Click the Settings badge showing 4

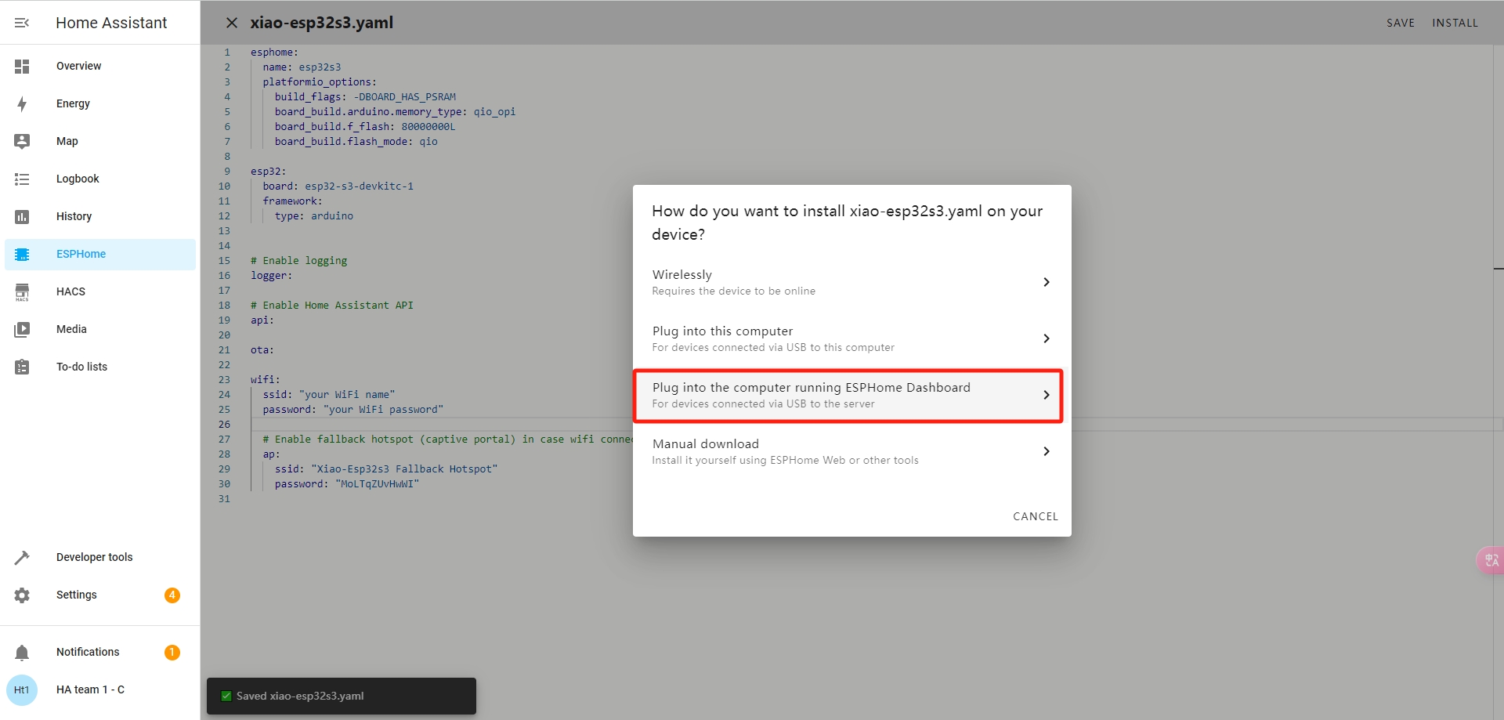coord(172,595)
